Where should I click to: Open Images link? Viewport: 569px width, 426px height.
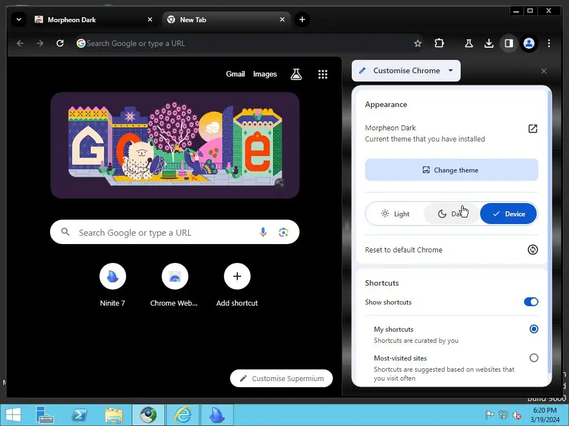click(265, 74)
